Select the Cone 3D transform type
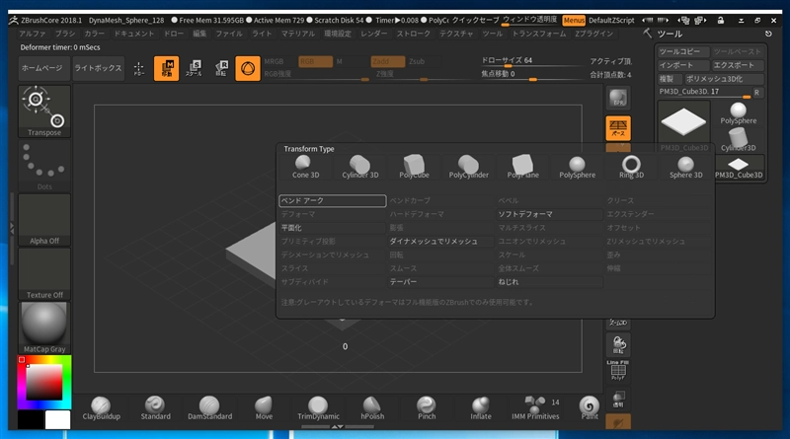 point(305,167)
